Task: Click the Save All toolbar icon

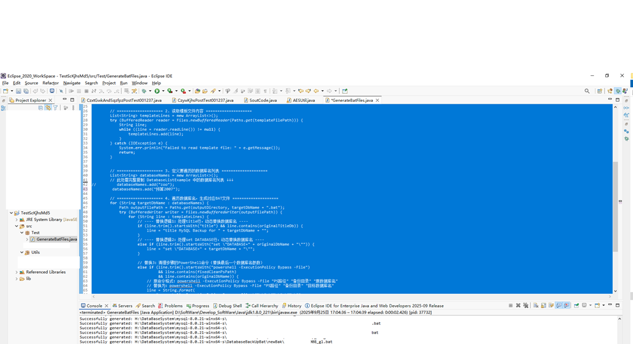Action: pos(26,91)
